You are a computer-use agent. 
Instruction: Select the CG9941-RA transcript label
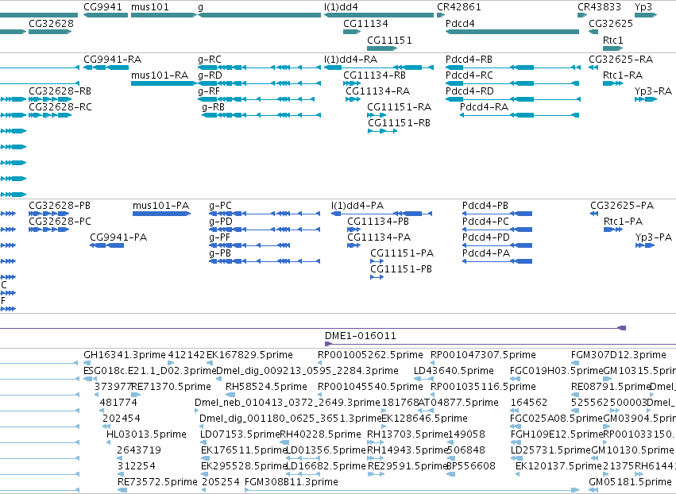click(x=113, y=59)
